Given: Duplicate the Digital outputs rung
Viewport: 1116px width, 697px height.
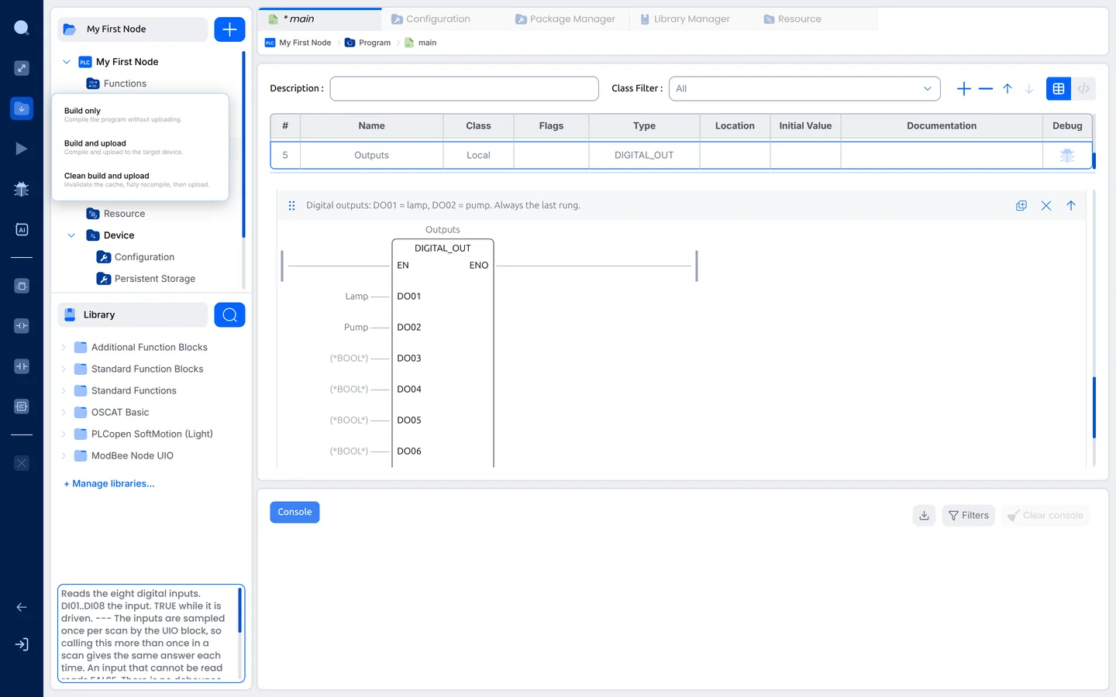Looking at the screenshot, I should coord(1021,205).
